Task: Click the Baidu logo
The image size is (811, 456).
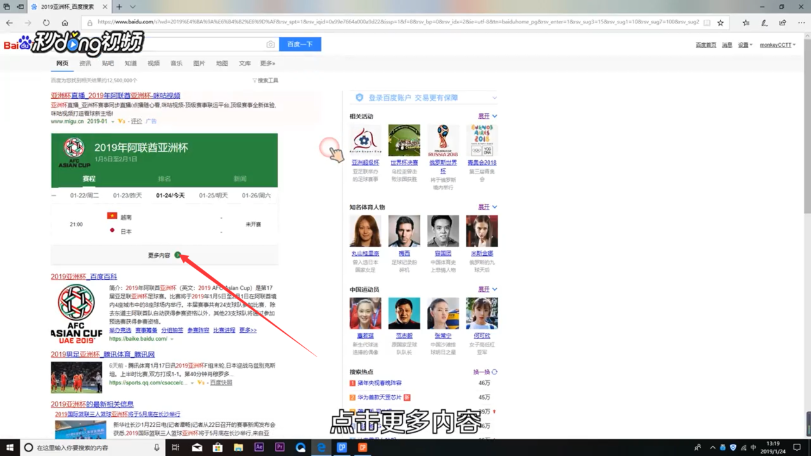Action: pos(17,44)
